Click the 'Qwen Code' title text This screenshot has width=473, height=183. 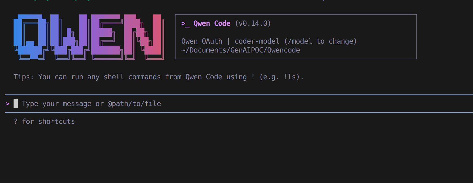tap(212, 23)
